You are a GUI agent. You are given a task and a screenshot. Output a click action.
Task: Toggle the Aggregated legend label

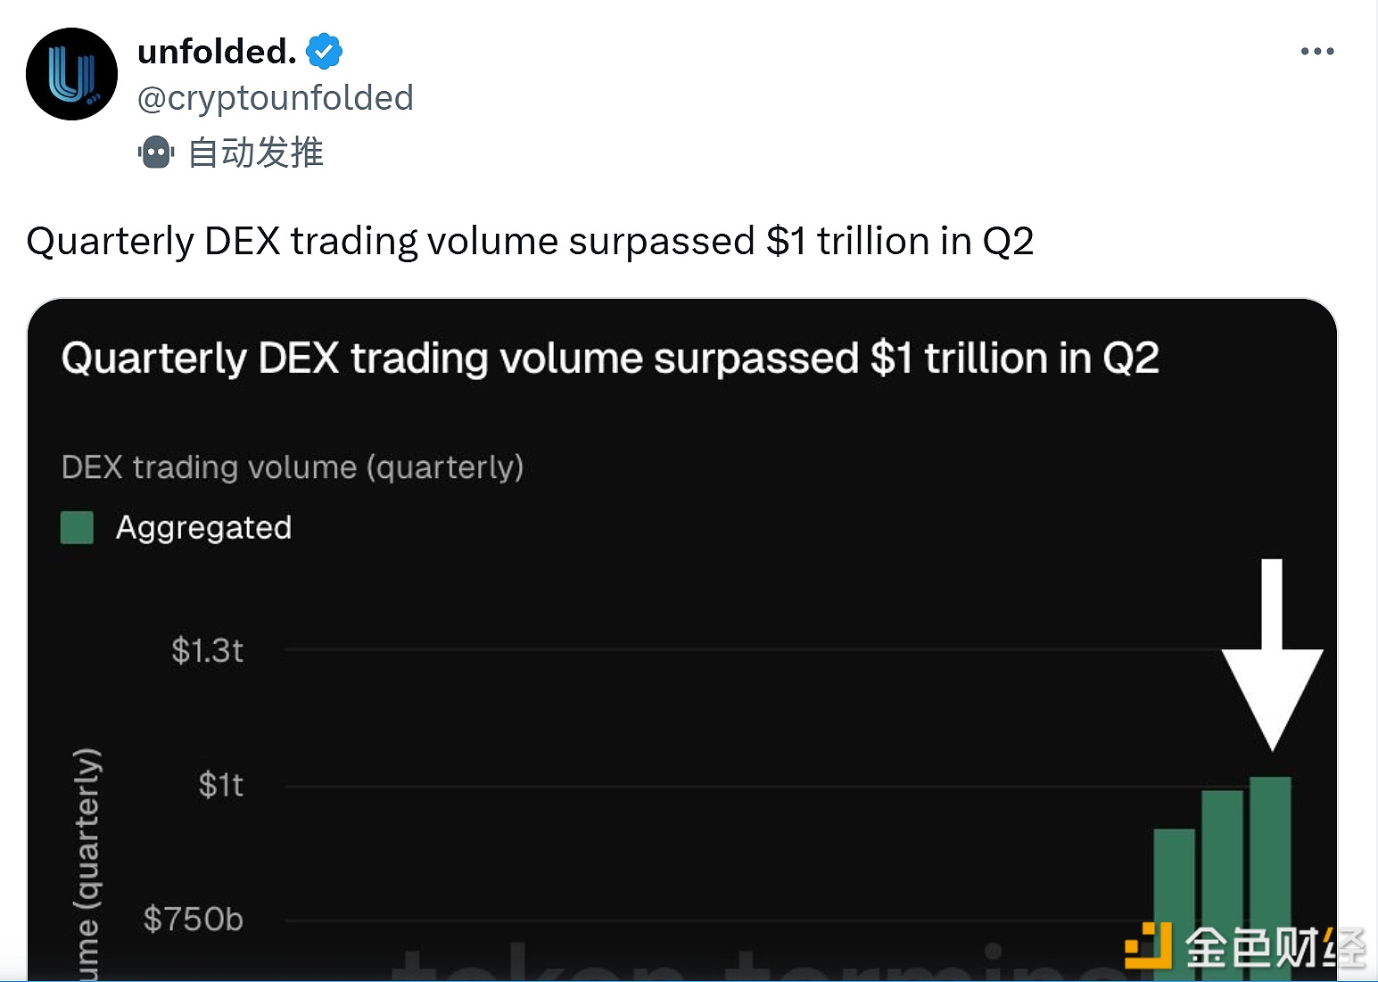[x=203, y=527]
